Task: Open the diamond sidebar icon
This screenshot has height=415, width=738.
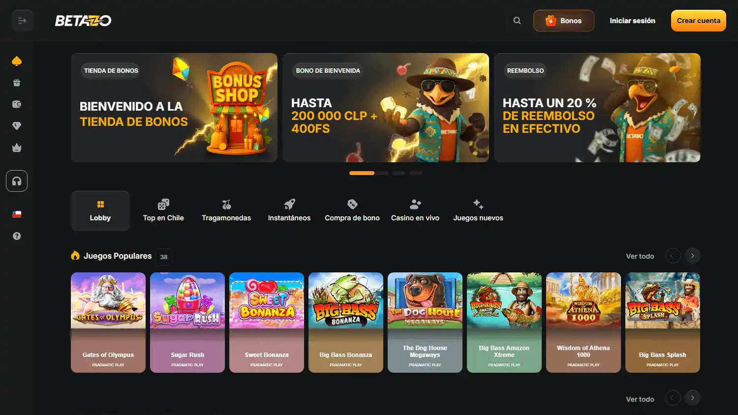Action: pyautogui.click(x=17, y=126)
